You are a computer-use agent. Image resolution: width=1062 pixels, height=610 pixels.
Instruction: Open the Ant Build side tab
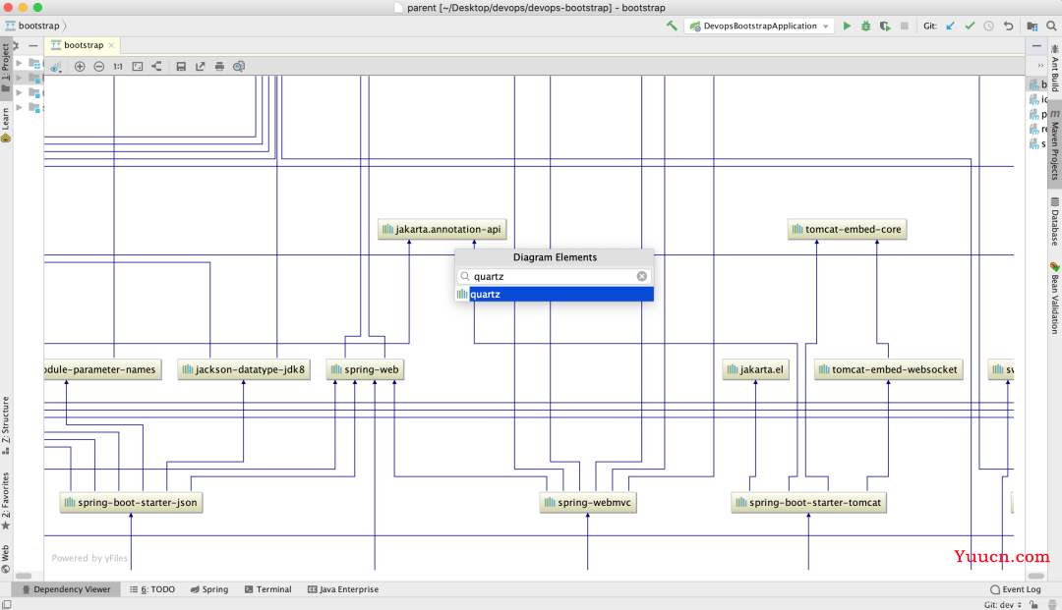[1054, 68]
